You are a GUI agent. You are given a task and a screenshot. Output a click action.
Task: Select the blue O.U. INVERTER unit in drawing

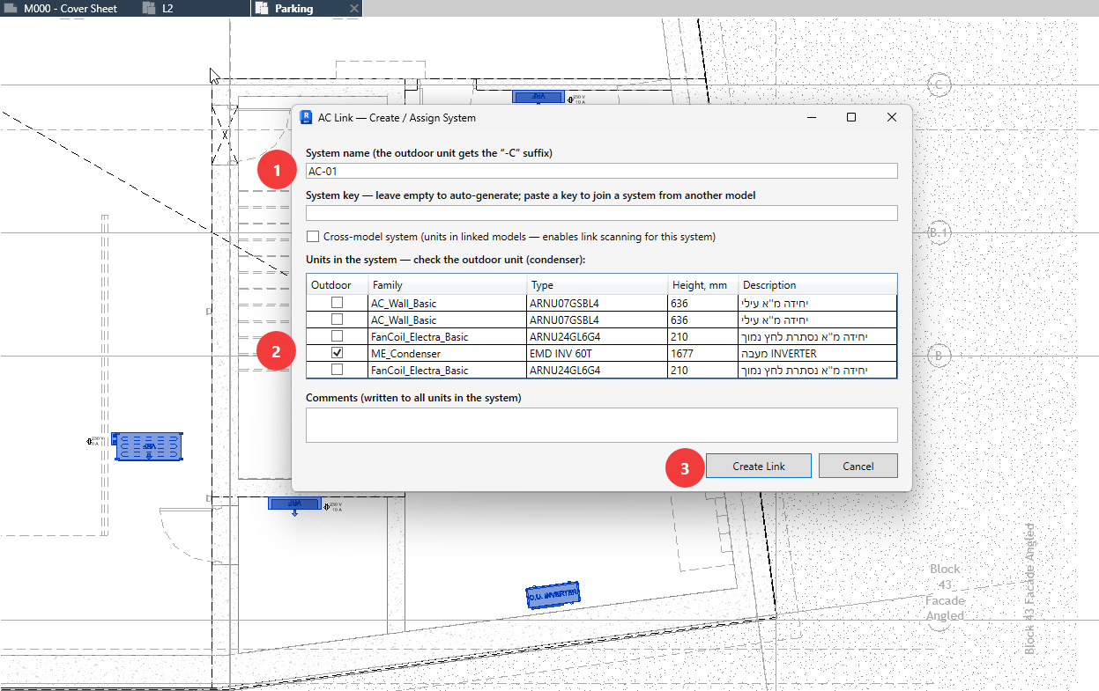tap(553, 595)
